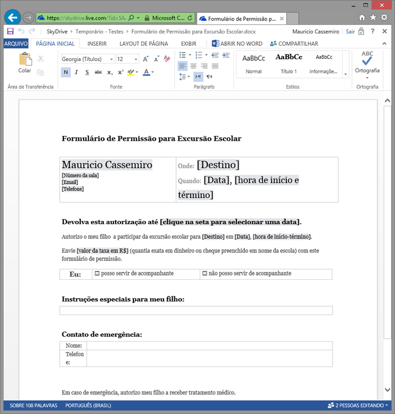Click the Sair sign-out link
Screen dimensions: 395x414
(x=350, y=32)
